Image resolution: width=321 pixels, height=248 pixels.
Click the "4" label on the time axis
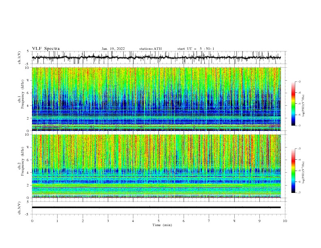133,221
